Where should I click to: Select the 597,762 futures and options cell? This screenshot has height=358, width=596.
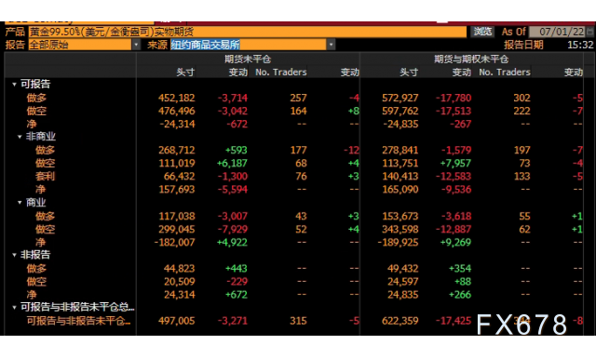pyautogui.click(x=400, y=111)
